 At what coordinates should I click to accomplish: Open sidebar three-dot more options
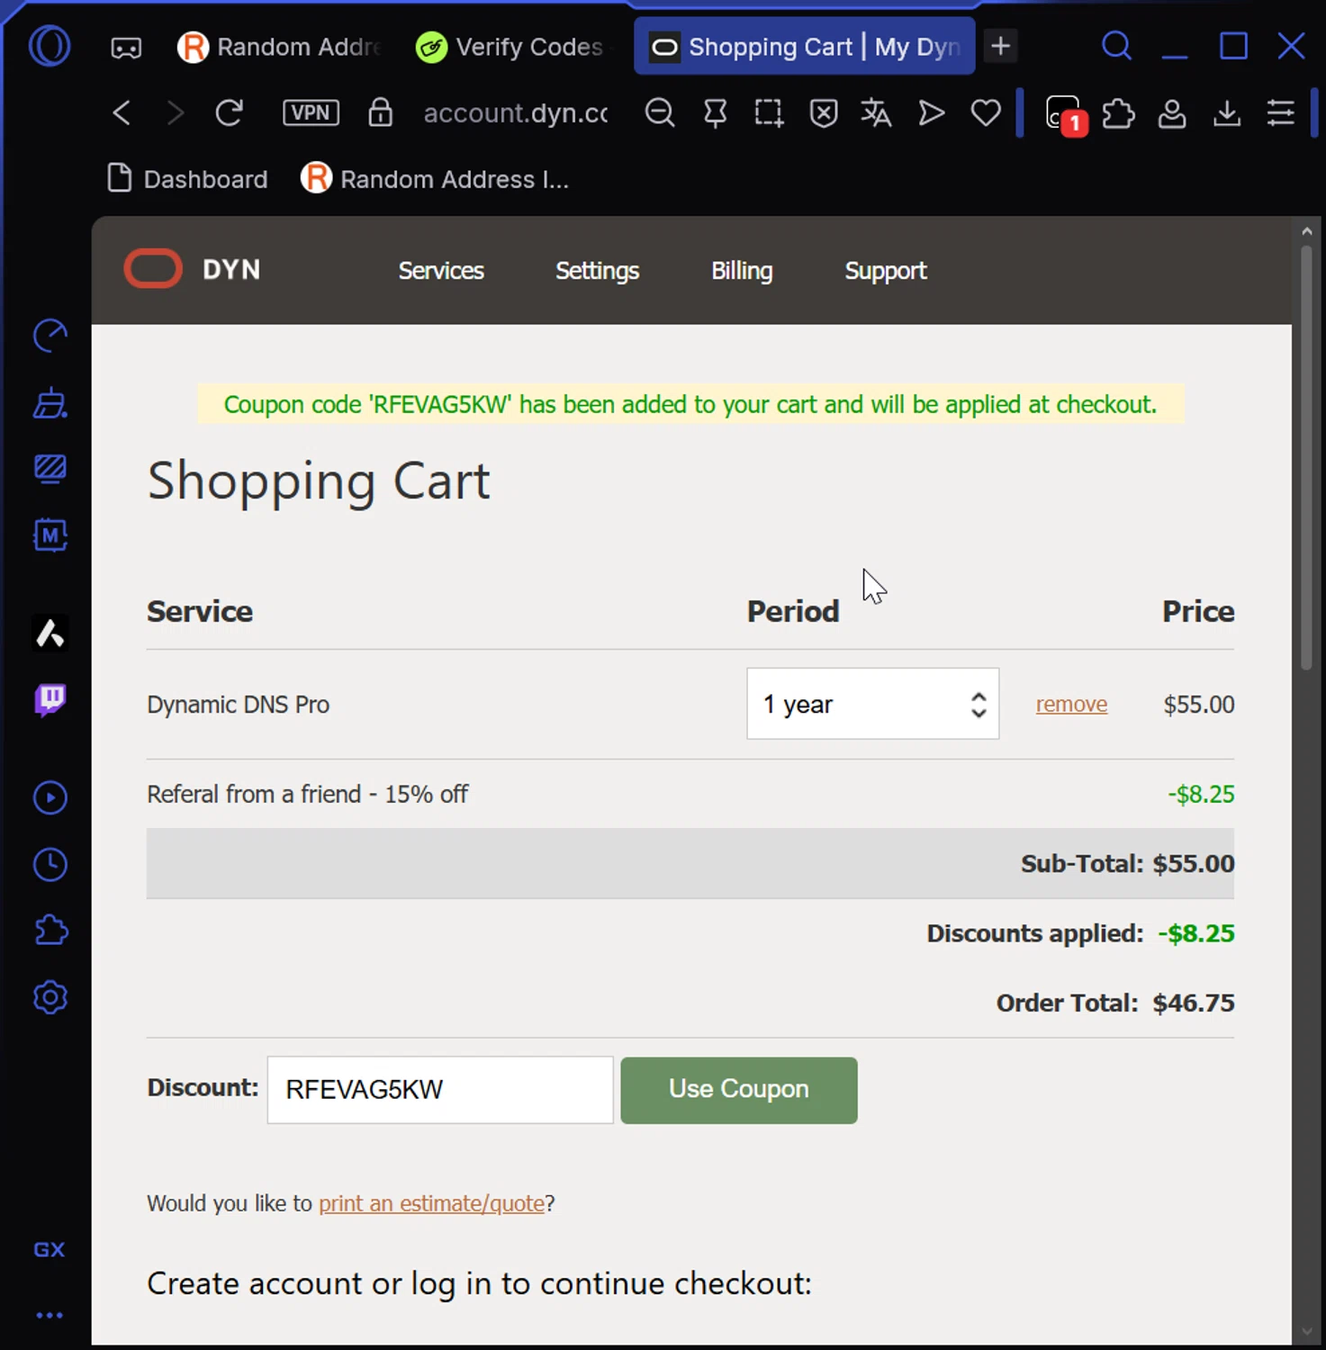[x=50, y=1315]
